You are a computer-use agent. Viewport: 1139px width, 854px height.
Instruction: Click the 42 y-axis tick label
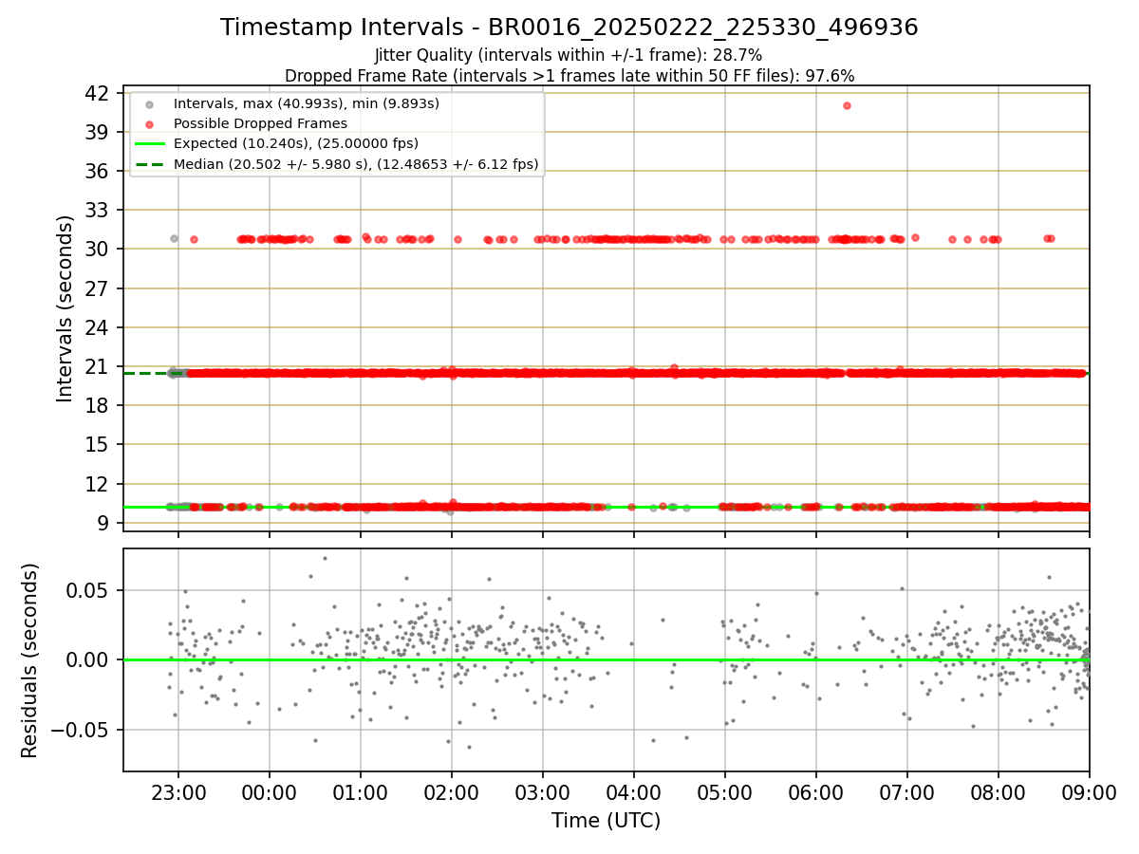97,93
